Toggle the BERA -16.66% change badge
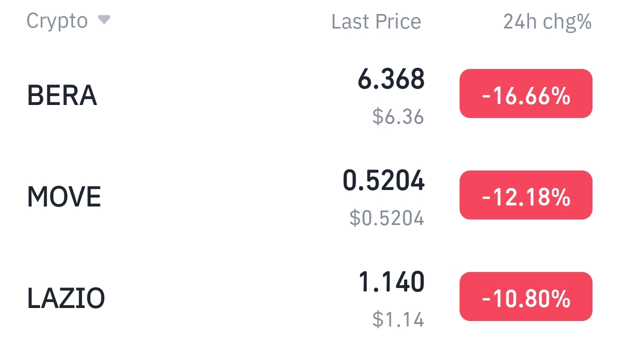 (x=526, y=94)
